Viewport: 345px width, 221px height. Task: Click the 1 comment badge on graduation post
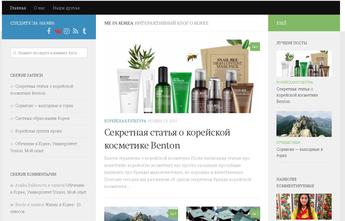255,214
